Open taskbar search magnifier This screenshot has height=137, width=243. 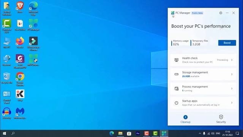pyautogui.click(x=13, y=134)
